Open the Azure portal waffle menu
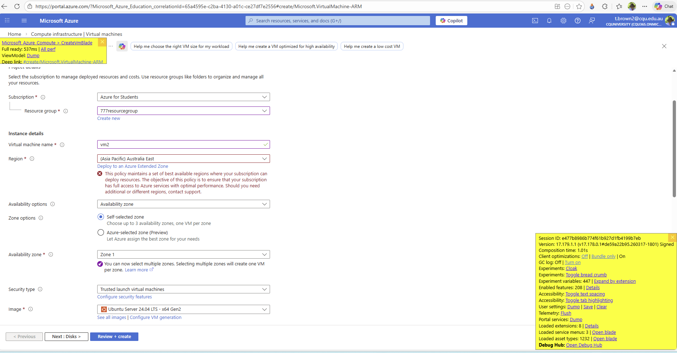Screen dimensions: 677x353 click(7, 21)
